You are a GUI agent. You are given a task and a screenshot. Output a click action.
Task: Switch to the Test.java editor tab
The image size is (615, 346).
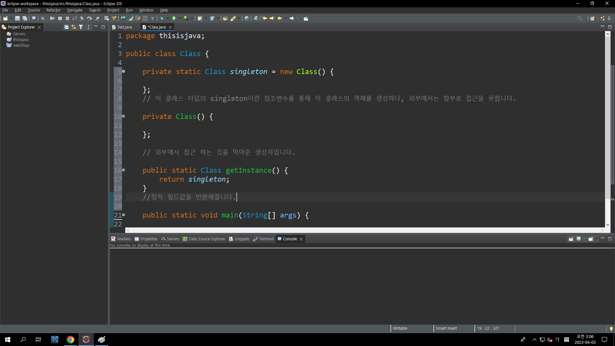(124, 27)
